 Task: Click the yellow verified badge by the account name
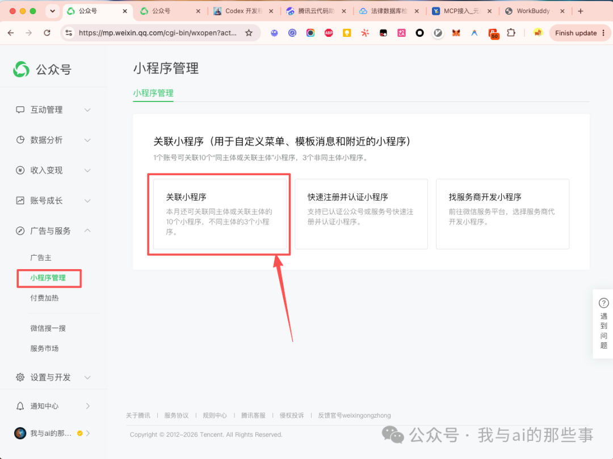pos(80,433)
